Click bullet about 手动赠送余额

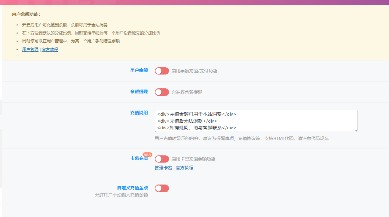(71, 41)
